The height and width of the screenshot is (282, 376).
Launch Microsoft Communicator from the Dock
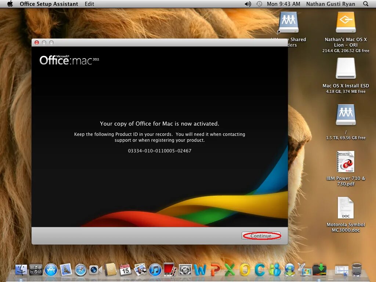(x=260, y=270)
